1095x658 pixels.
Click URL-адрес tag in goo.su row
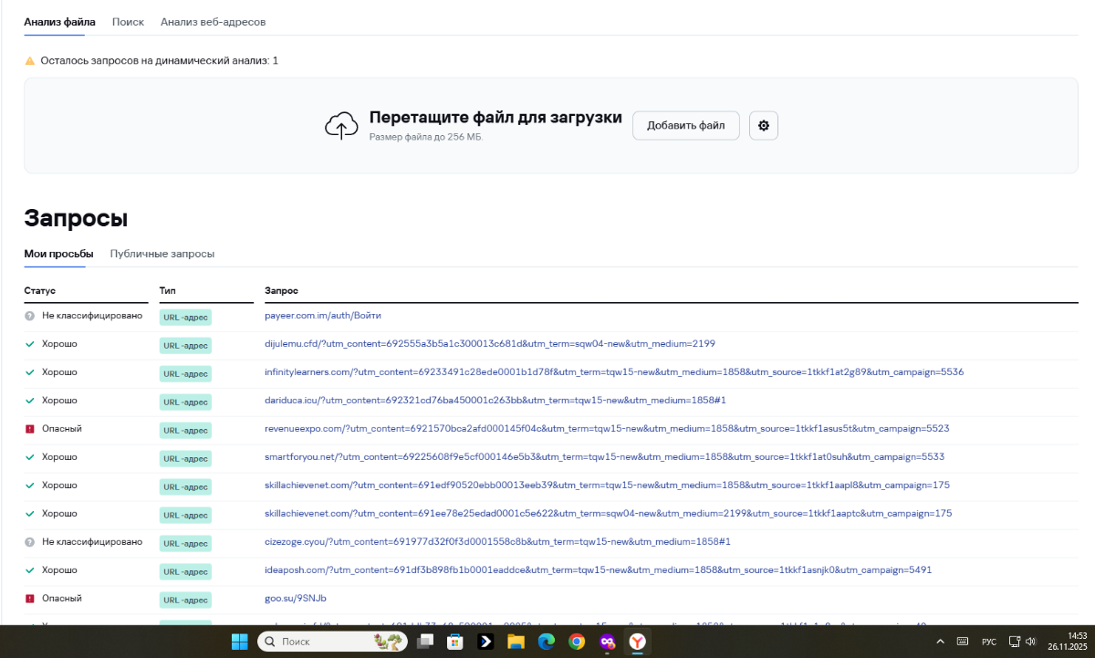185,601
